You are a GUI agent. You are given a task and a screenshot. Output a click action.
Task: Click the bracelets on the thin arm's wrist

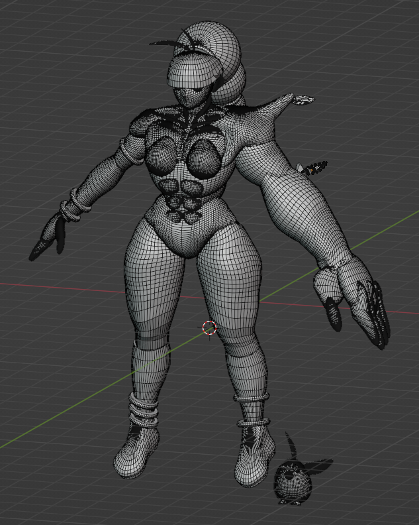[x=75, y=203]
